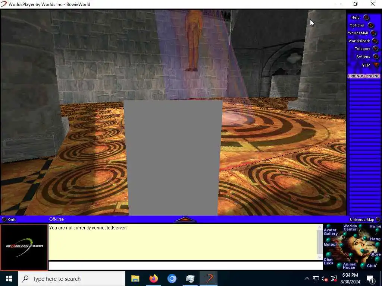Go to Animal House on the map
382x286 pixels.
click(x=349, y=266)
